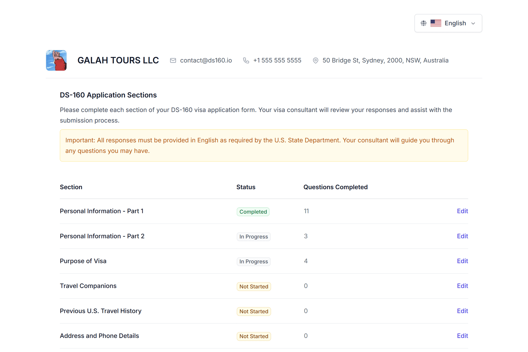The image size is (528, 352).
Task: Click the Galah Tours company logo
Action: 56,60
